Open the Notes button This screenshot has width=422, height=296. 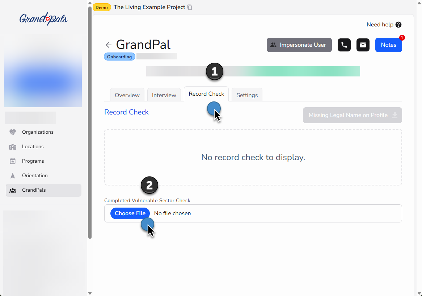click(389, 45)
